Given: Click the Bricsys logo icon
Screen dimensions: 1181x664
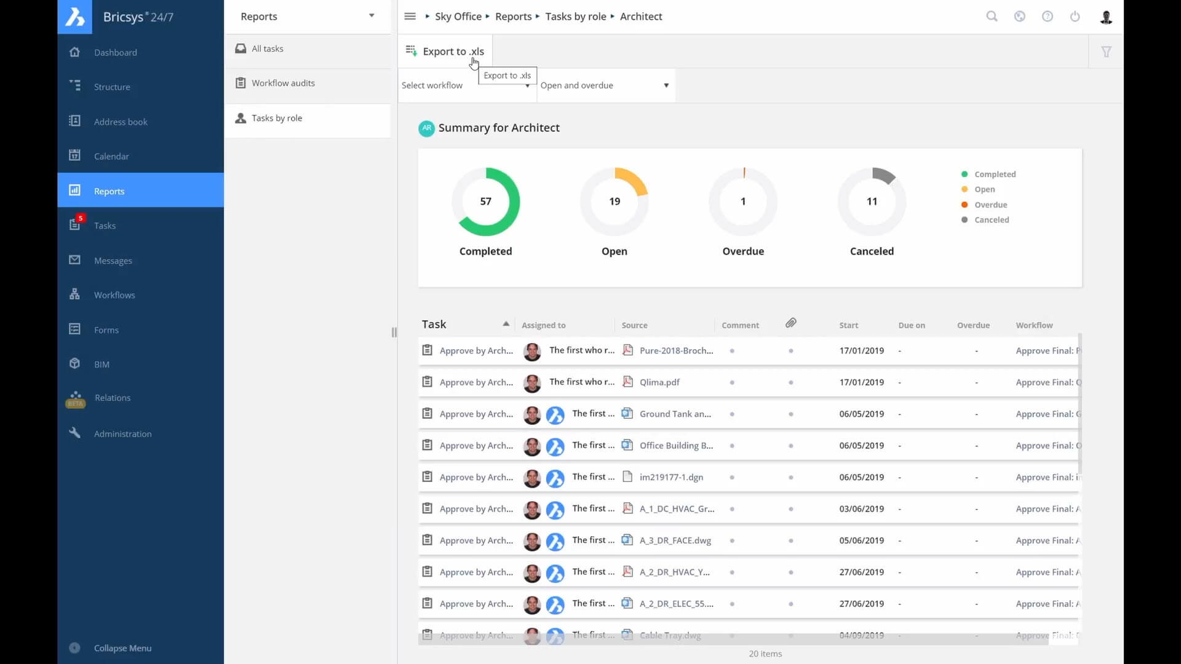Looking at the screenshot, I should pos(75,17).
